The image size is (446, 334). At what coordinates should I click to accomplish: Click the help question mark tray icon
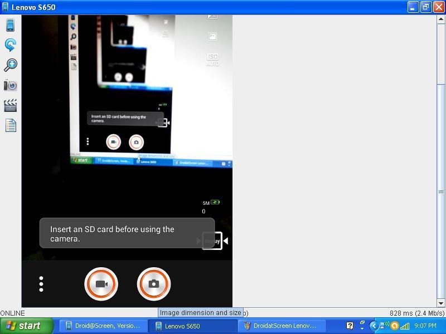point(350,326)
